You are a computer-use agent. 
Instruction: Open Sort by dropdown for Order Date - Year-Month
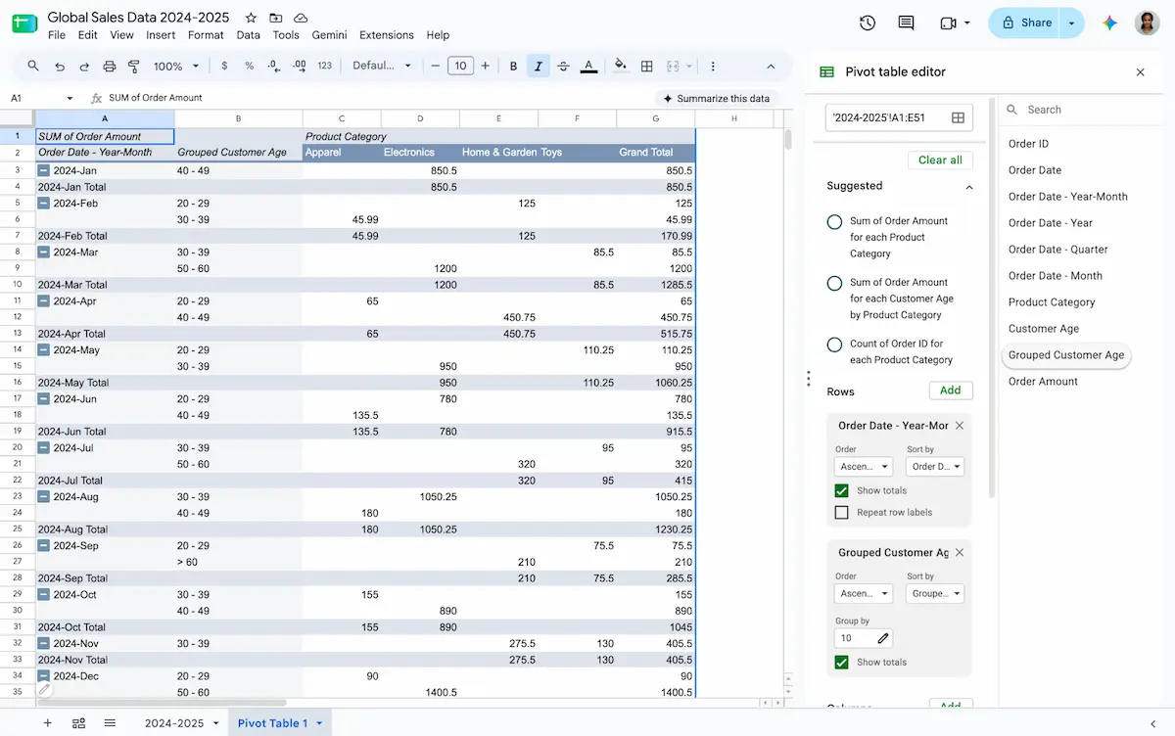(935, 467)
